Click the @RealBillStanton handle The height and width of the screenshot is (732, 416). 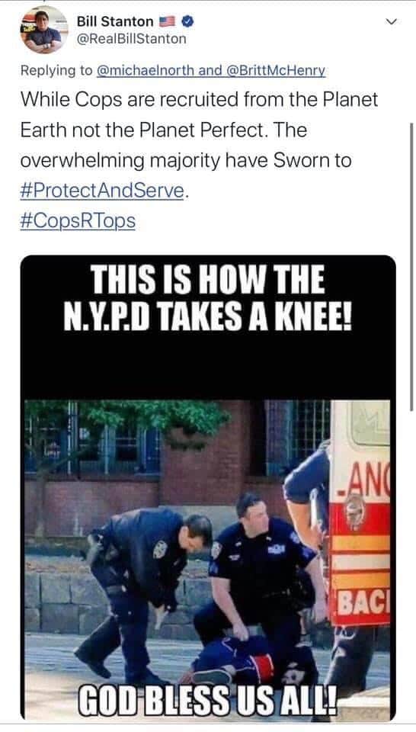point(131,39)
